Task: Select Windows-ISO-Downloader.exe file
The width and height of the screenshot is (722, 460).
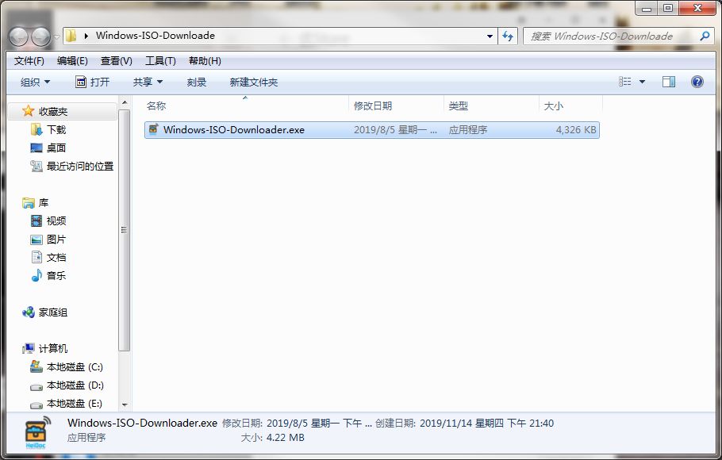Action: click(x=371, y=130)
